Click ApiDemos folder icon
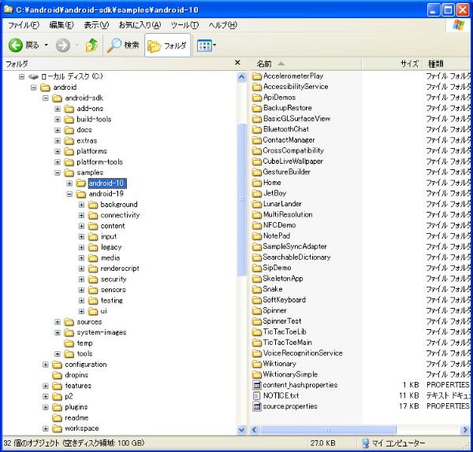The height and width of the screenshot is (452, 473). (x=257, y=98)
